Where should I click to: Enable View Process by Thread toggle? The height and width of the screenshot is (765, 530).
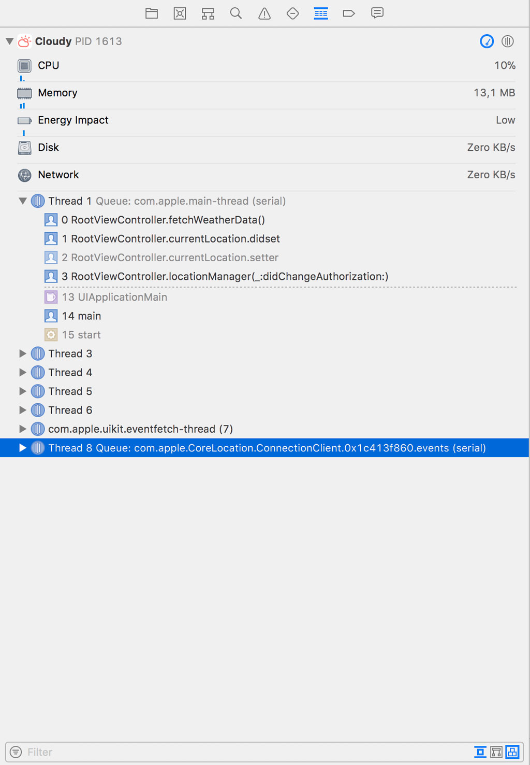[x=512, y=752]
